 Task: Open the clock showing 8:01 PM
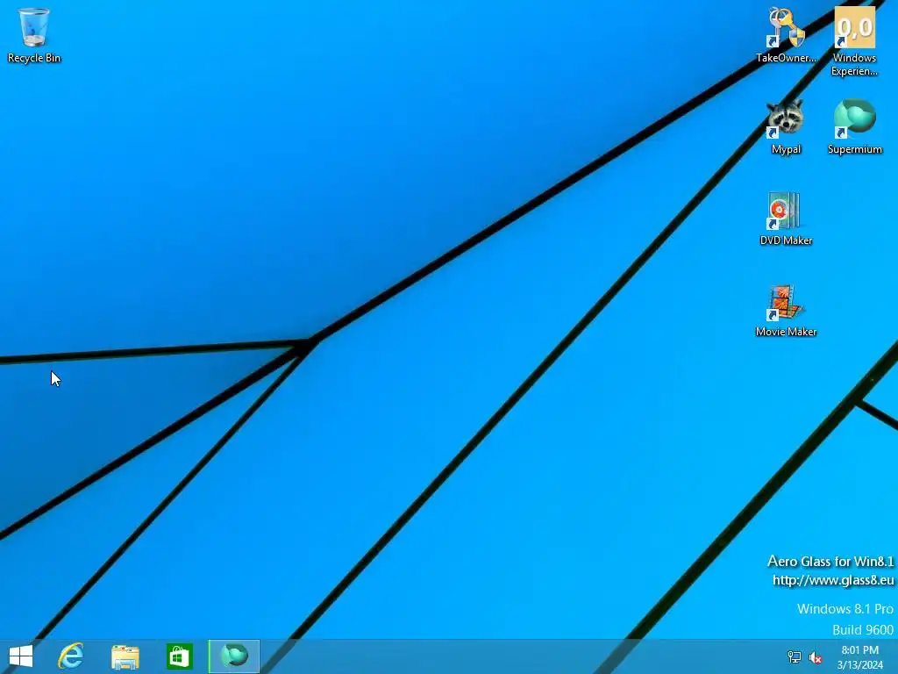click(859, 657)
